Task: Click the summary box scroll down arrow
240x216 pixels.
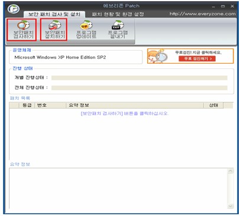Action: coord(231,206)
